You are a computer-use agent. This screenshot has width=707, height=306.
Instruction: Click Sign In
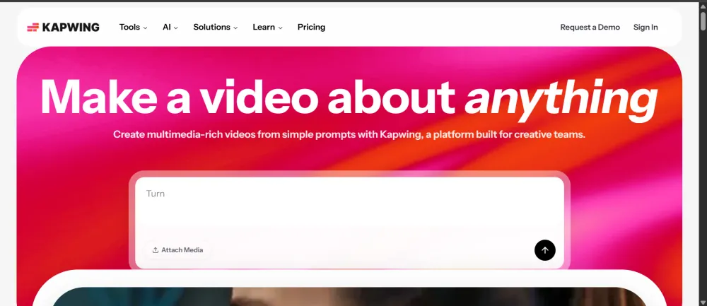[x=645, y=27]
